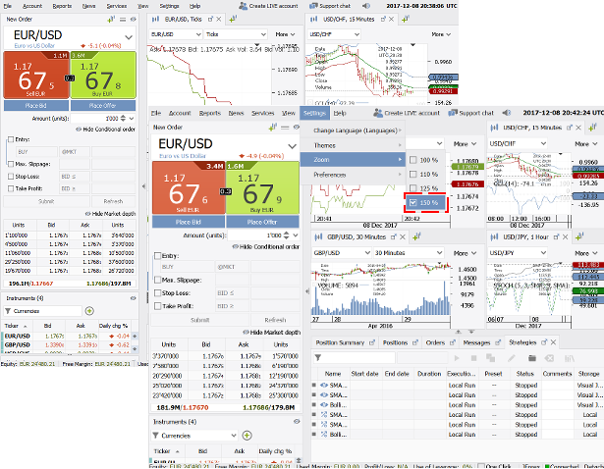
Task: Detach the front USD/CHF, 15 Minutes chart tab
Action: (x=570, y=128)
